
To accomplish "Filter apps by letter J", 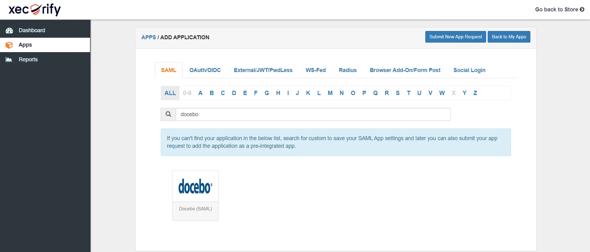I will pos(297,93).
